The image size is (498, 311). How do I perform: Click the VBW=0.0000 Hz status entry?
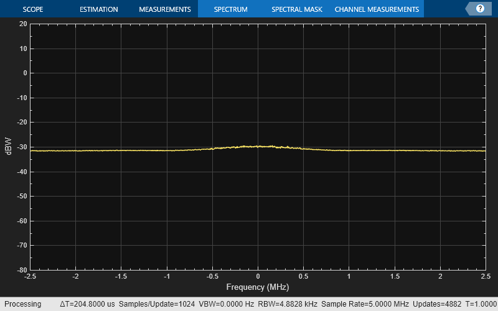coord(226,304)
